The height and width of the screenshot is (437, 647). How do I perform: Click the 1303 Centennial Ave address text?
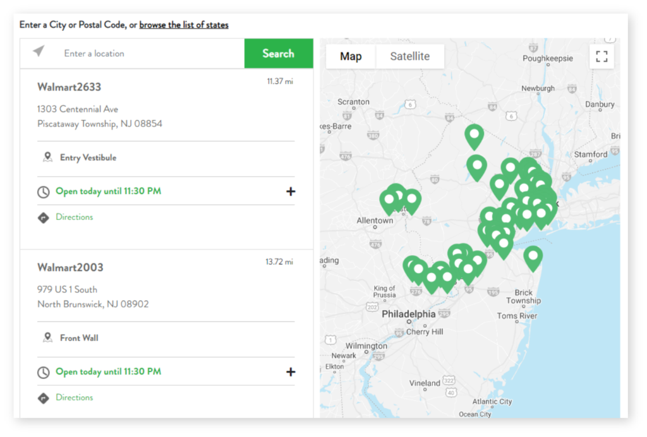pyautogui.click(x=78, y=109)
